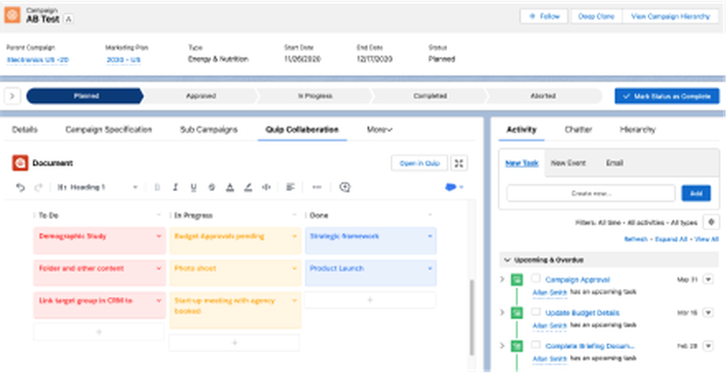Open dropdown on Strategic framework card
The width and height of the screenshot is (727, 373).
[x=430, y=236]
